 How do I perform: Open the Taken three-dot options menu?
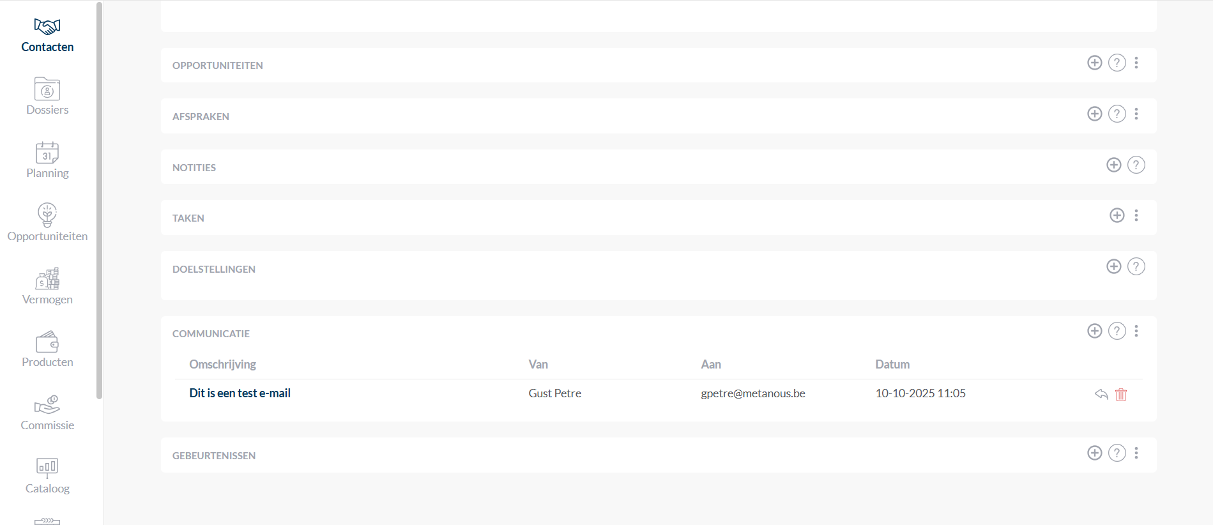point(1136,215)
